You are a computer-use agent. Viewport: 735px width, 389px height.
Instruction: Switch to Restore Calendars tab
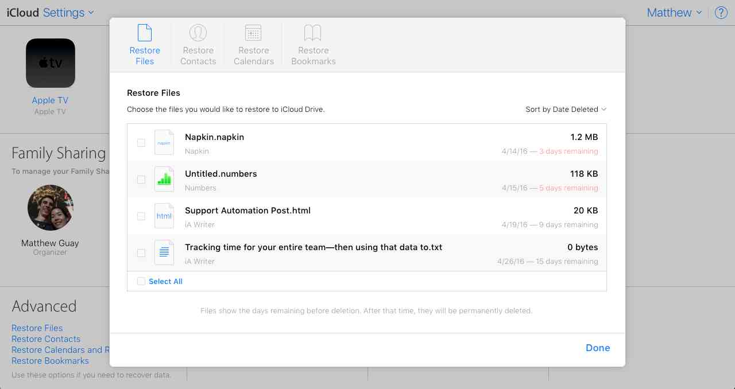(253, 45)
